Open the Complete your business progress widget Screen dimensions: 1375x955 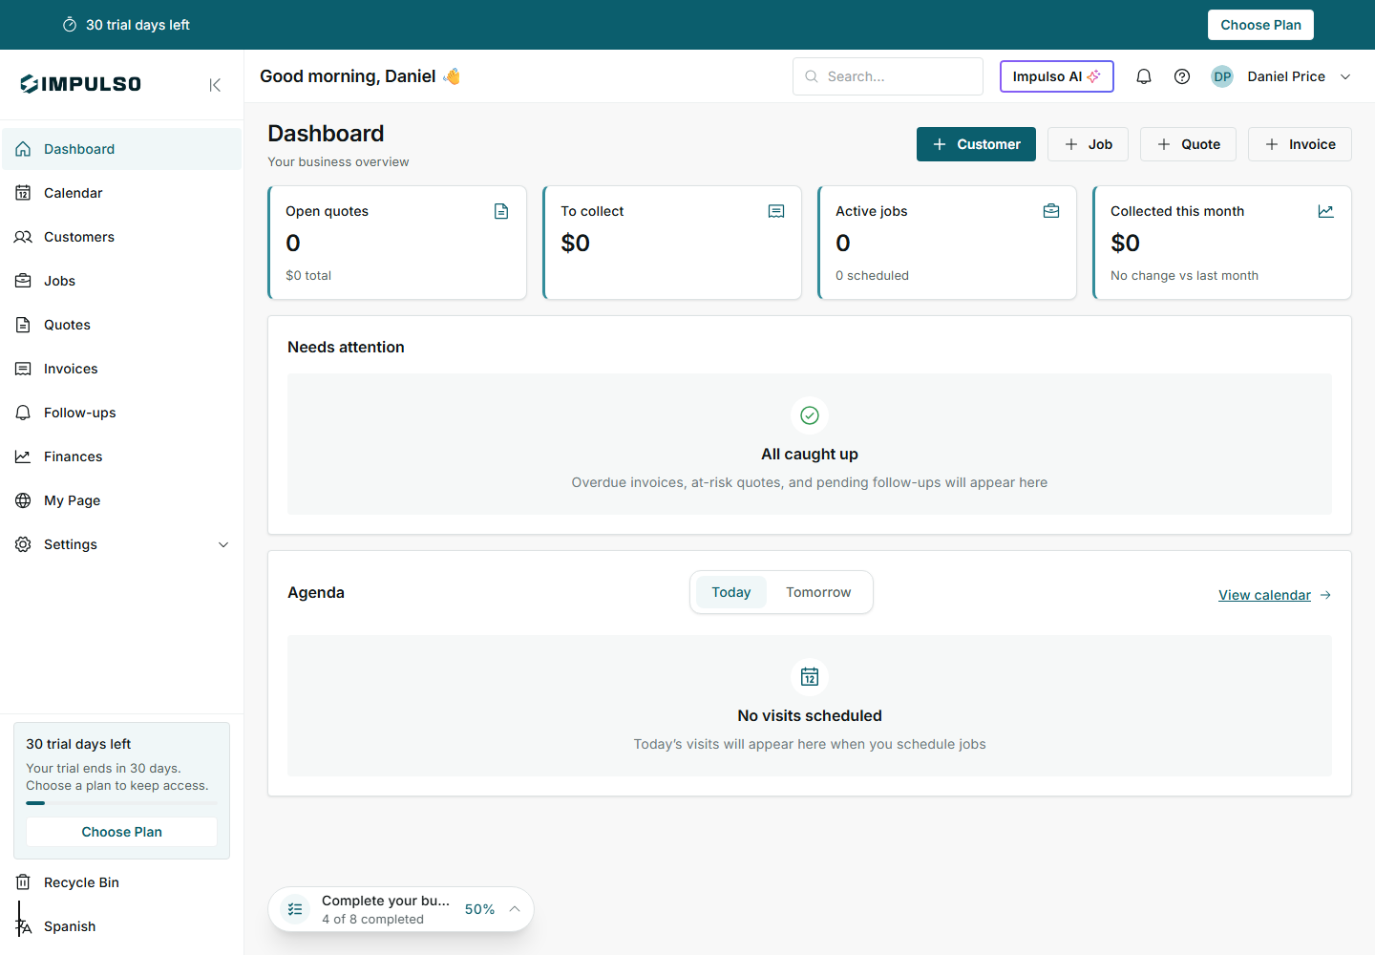[401, 909]
